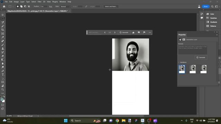
Task: Open Edit Toolbar three-dots menu
Action: (x=3, y=93)
